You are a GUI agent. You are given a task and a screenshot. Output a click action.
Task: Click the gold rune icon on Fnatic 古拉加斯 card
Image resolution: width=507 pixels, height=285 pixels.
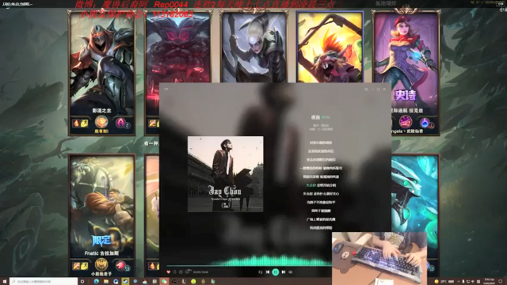click(101, 265)
